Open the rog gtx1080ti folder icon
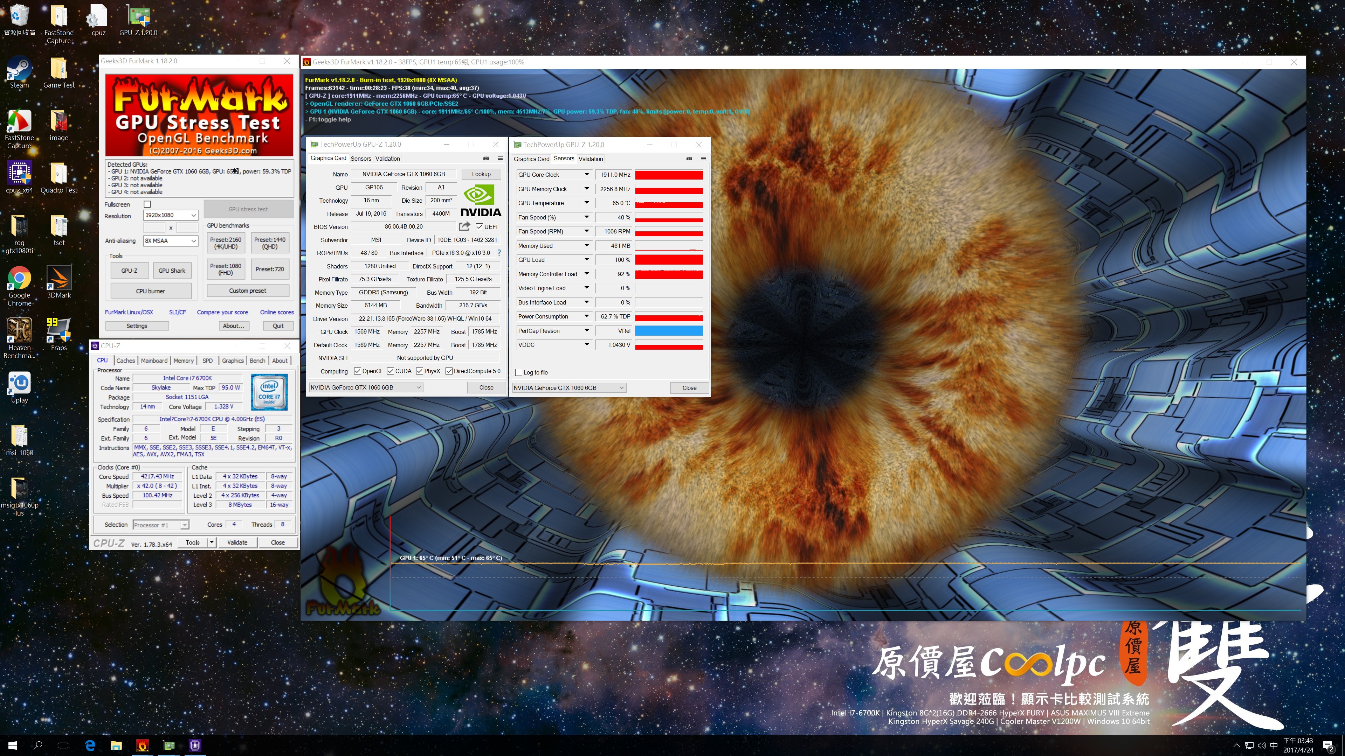The image size is (1345, 756). point(19,234)
